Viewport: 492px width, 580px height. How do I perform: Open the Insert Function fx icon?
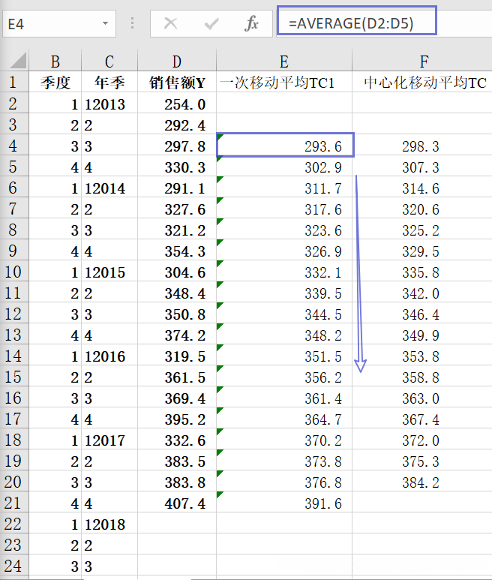click(x=251, y=23)
